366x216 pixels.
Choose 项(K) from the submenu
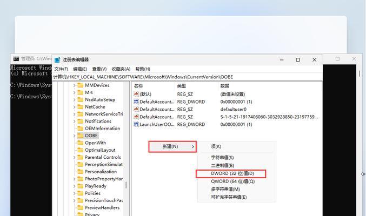[216, 146]
